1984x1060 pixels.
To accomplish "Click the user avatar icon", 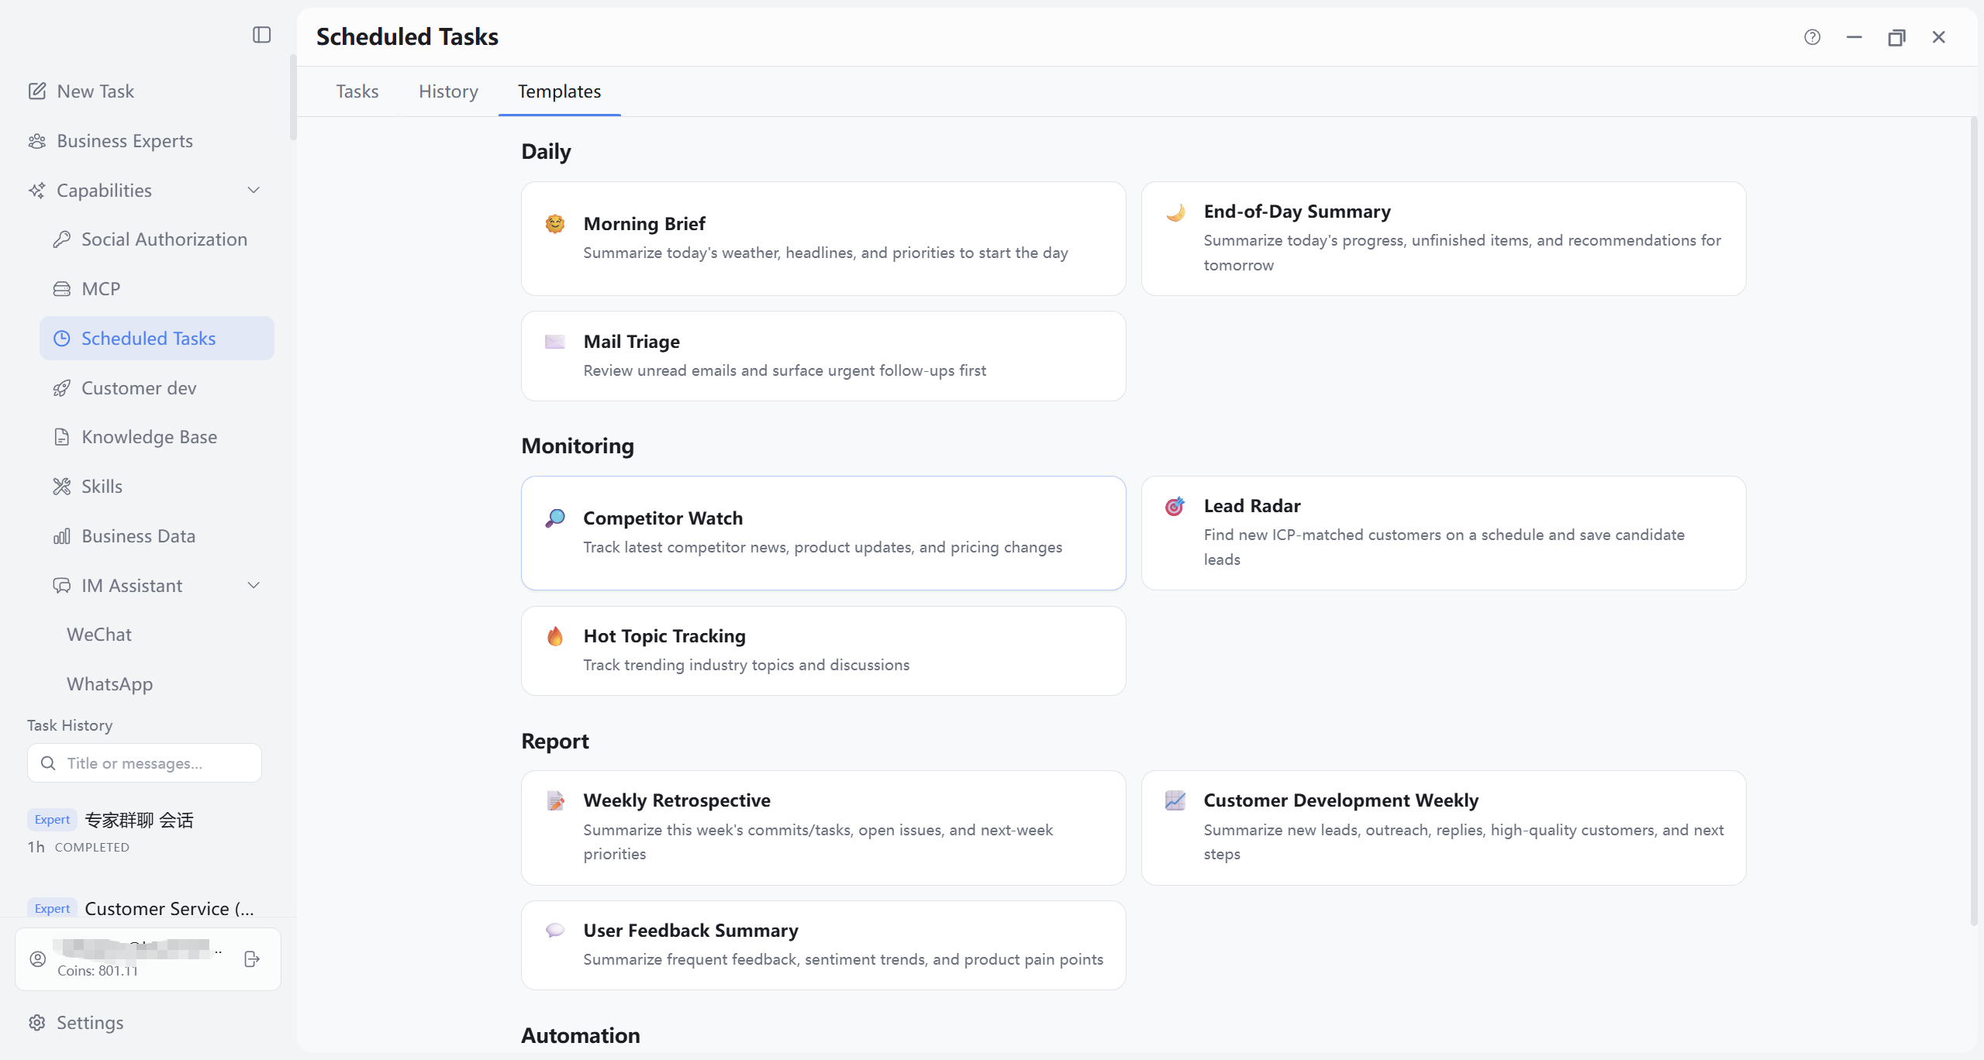I will [37, 959].
